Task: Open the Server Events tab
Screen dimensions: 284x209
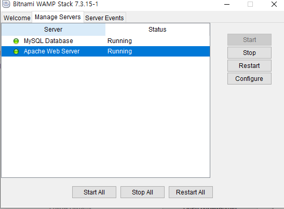Action: (x=104, y=18)
